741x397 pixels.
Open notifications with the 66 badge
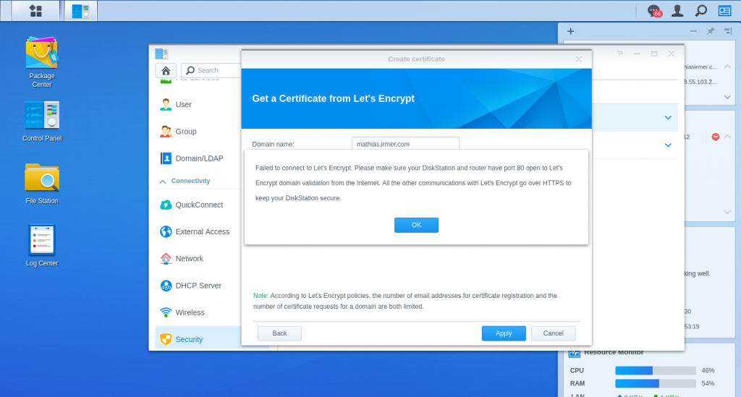pos(653,11)
